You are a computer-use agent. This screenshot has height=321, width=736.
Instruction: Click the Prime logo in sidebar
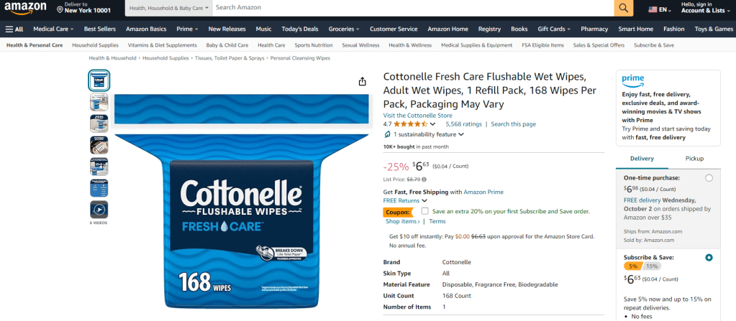(x=634, y=79)
